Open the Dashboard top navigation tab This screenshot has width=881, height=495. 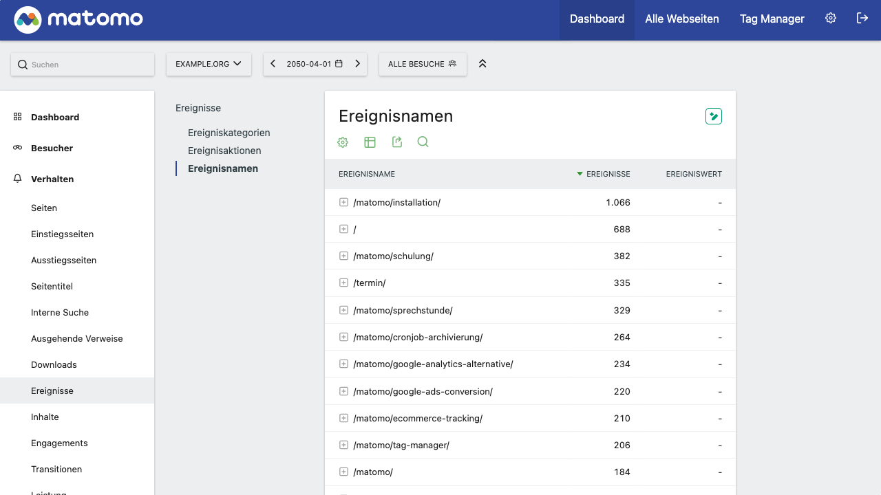click(597, 19)
